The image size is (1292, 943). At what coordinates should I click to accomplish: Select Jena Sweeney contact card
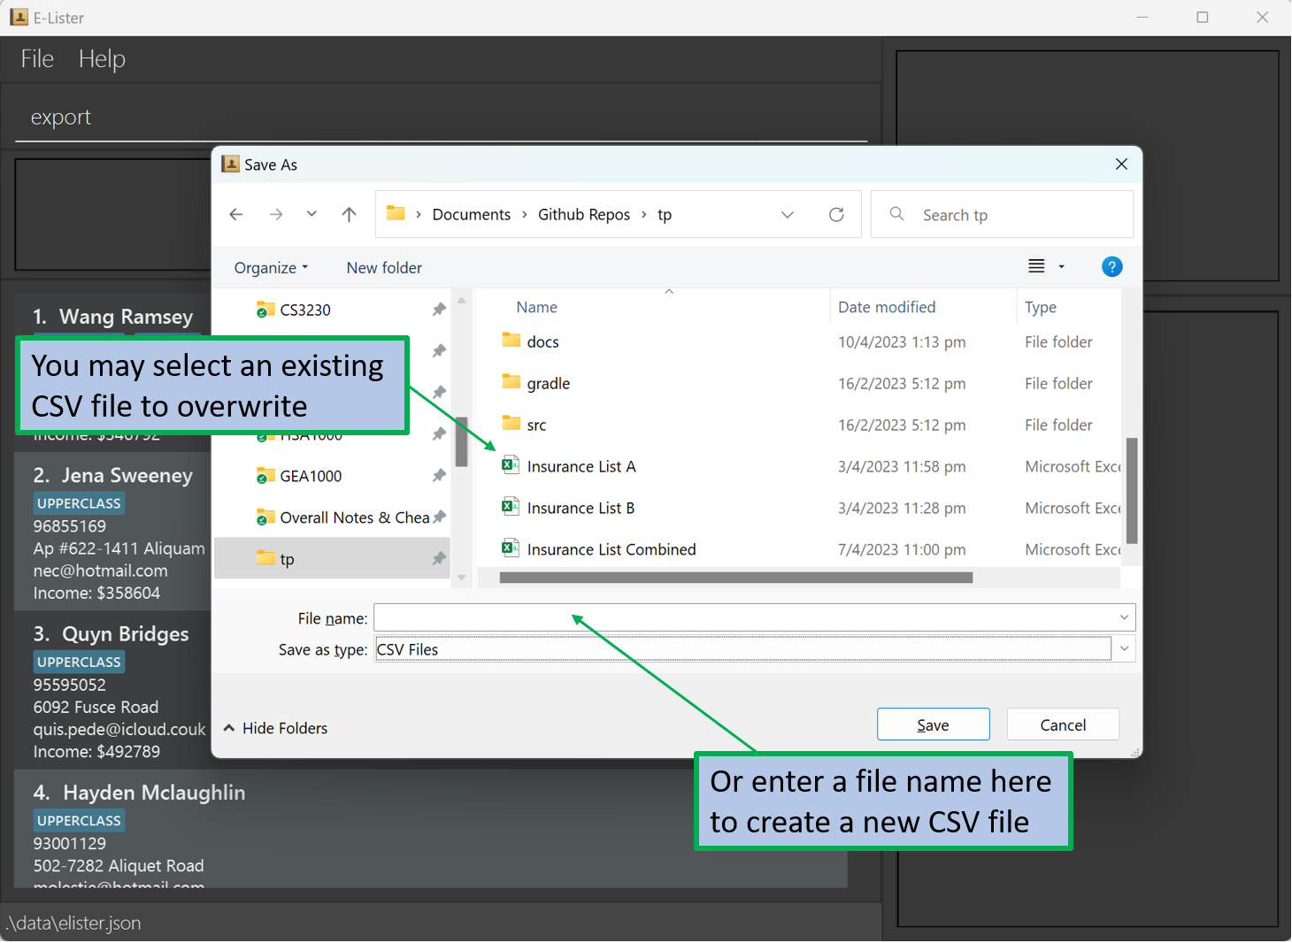[x=113, y=531]
